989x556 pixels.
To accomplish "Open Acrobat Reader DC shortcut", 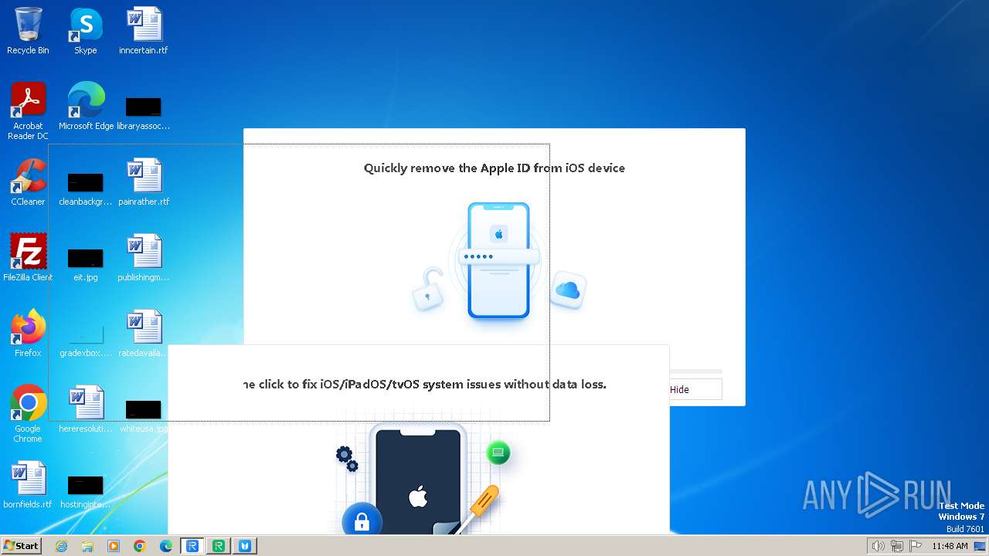I will (x=28, y=111).
